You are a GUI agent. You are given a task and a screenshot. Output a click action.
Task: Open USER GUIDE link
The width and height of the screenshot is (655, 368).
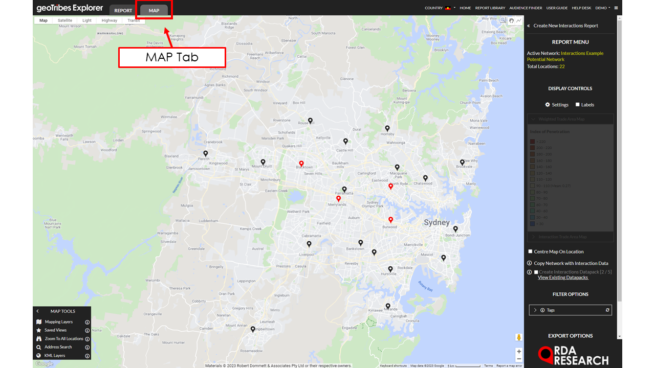click(x=557, y=8)
